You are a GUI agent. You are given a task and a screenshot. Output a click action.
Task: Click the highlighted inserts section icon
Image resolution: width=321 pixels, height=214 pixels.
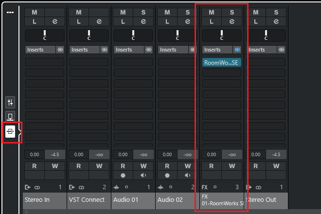[10, 132]
